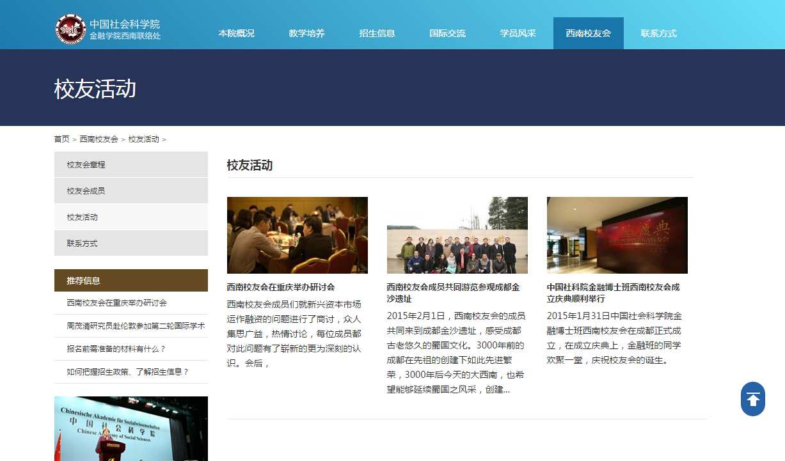
Task: Select the 西南校友会 navigation tab
Action: pos(588,33)
